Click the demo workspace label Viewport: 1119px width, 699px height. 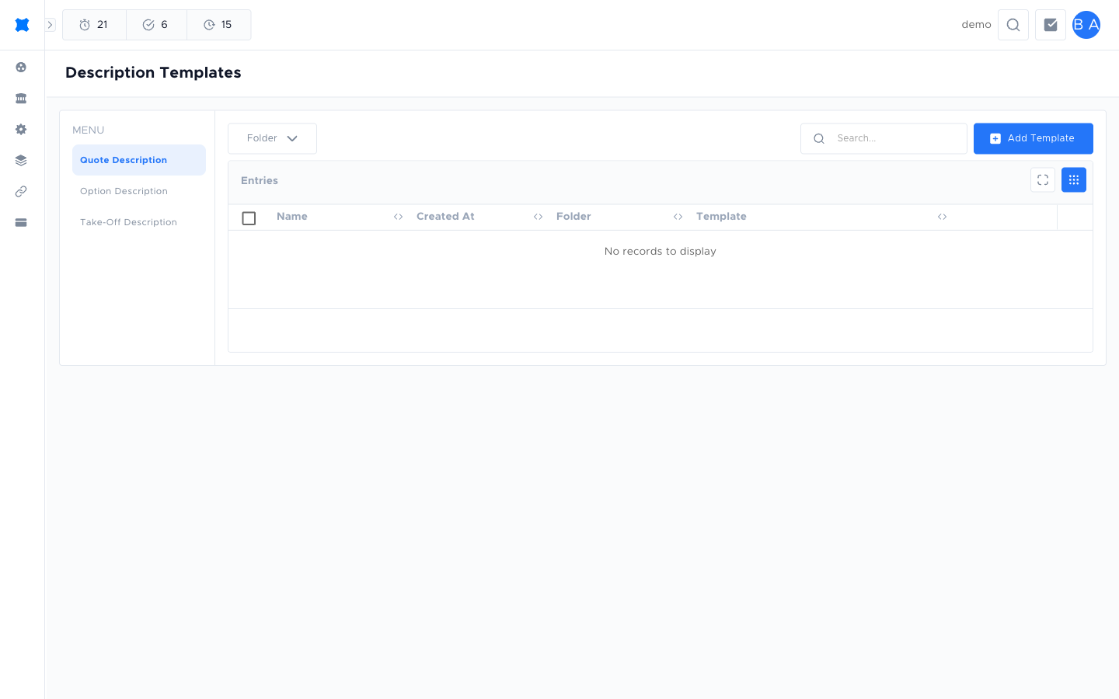click(x=976, y=25)
